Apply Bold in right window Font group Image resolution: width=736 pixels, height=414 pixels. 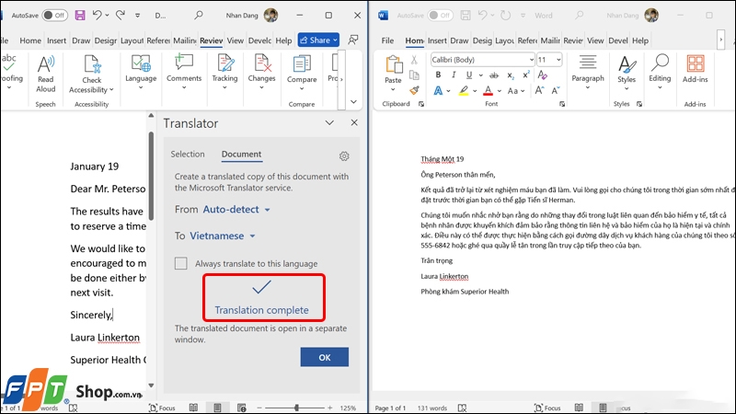tap(438, 75)
